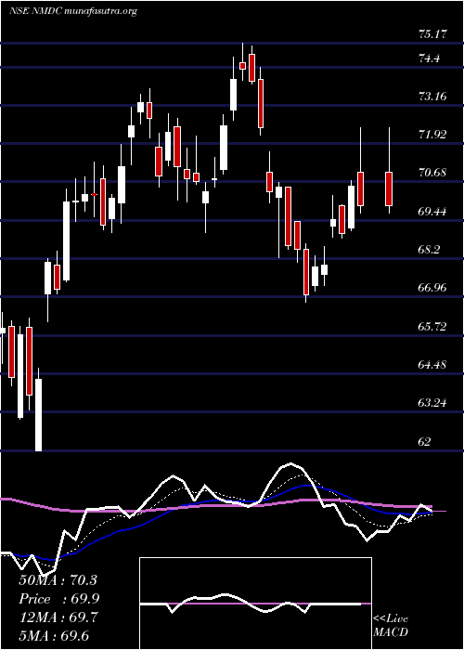Click the 65.72 price level label

tap(432, 327)
